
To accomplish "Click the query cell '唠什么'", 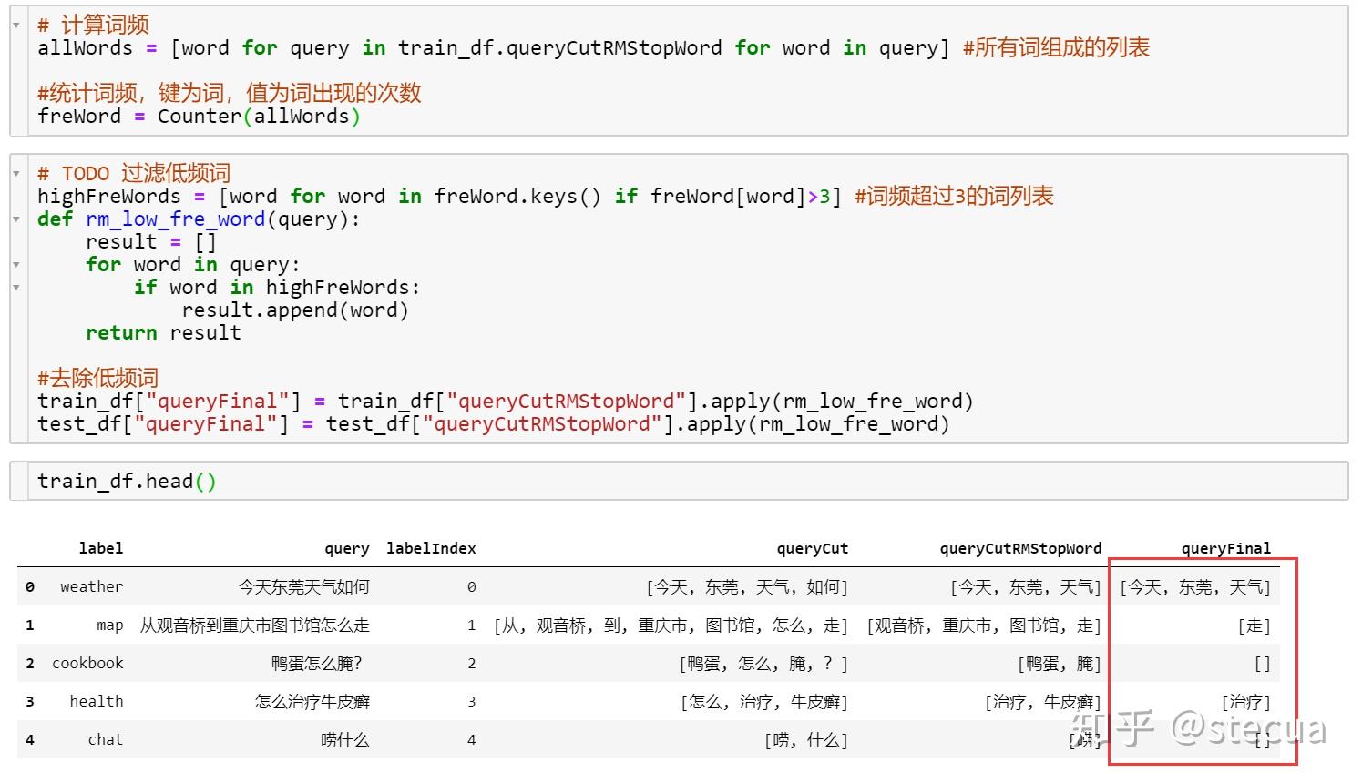I will pyautogui.click(x=345, y=740).
